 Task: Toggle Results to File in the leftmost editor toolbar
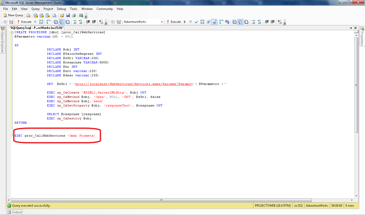(67, 22)
